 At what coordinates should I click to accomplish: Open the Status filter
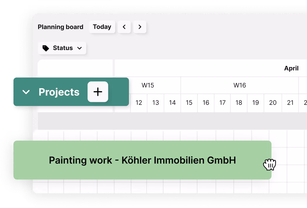[62, 48]
